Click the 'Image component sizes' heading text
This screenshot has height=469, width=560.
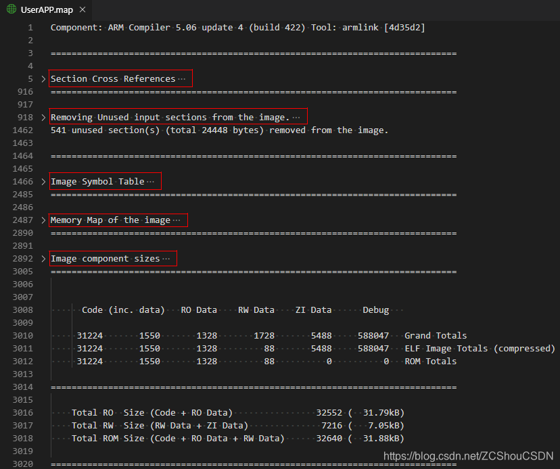[106, 259]
